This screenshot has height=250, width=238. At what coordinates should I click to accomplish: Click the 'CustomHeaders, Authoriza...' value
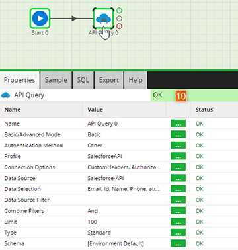click(124, 167)
